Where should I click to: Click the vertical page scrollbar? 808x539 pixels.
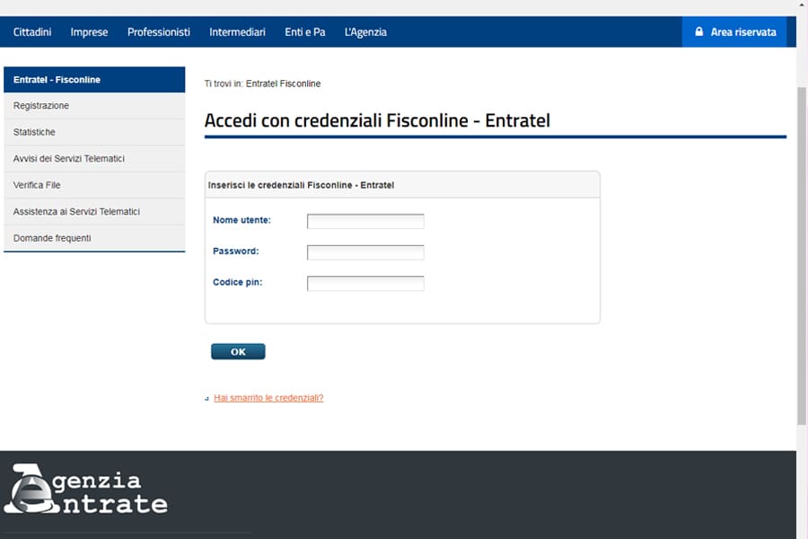pos(802,255)
